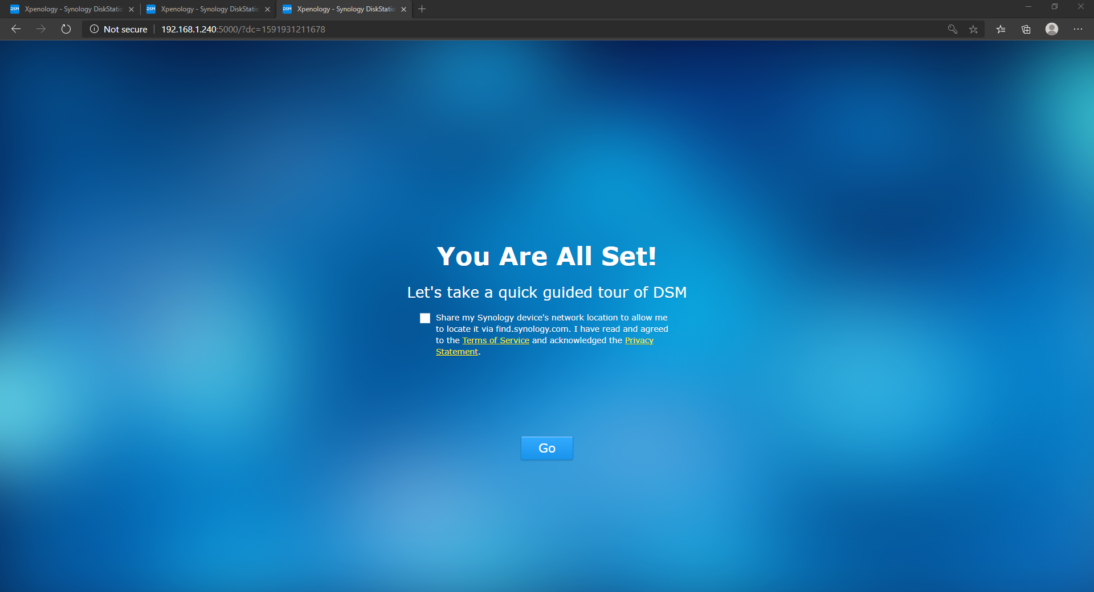Restore down the browser window

[x=1055, y=7]
